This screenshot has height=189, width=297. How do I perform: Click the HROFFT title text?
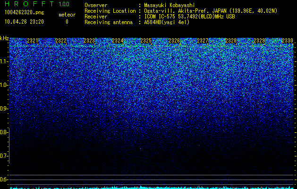[29, 4]
